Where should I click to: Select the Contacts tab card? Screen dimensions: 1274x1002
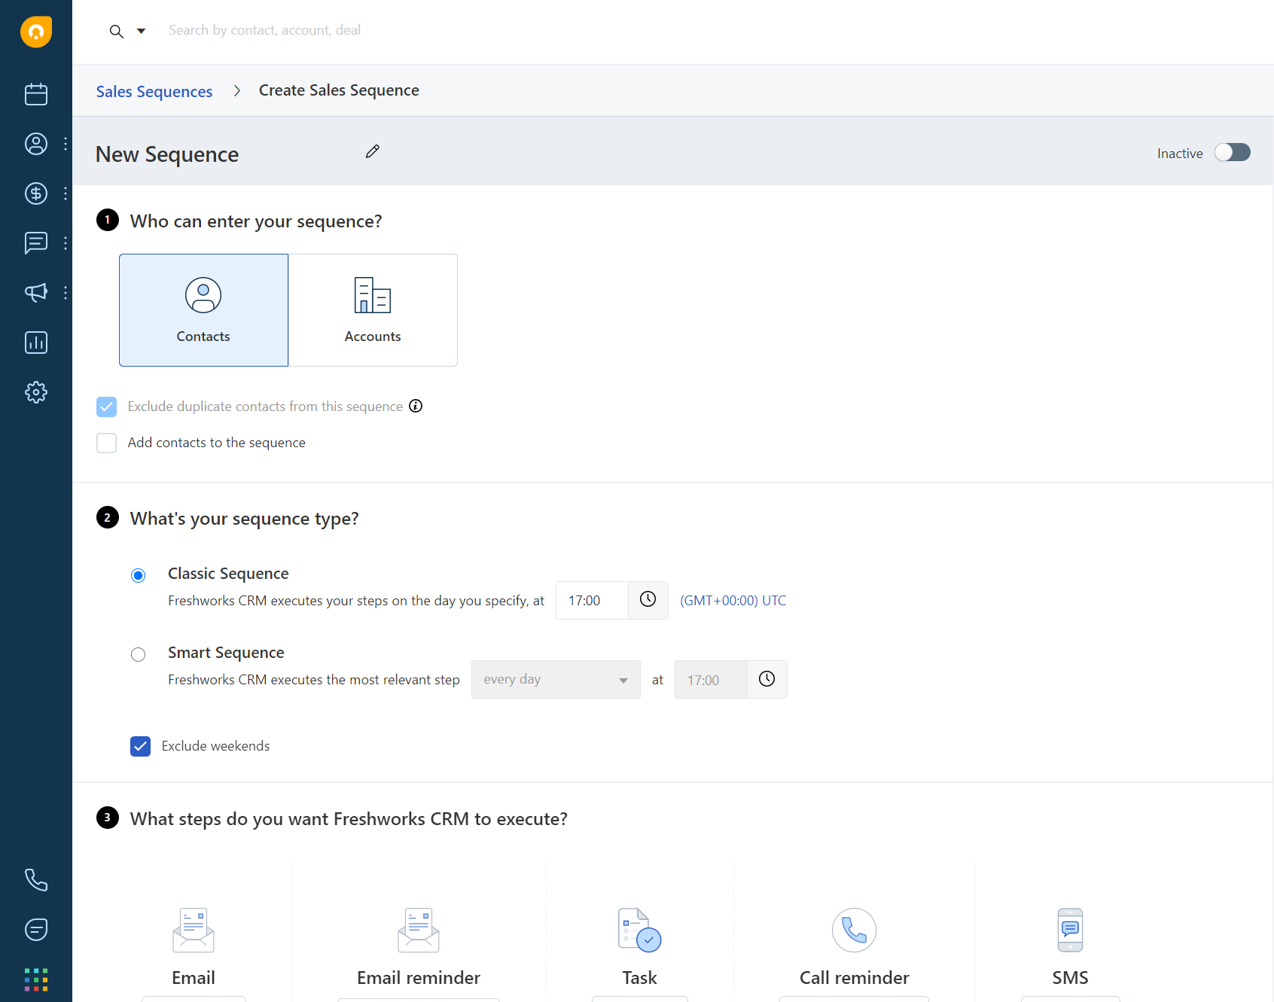(203, 310)
